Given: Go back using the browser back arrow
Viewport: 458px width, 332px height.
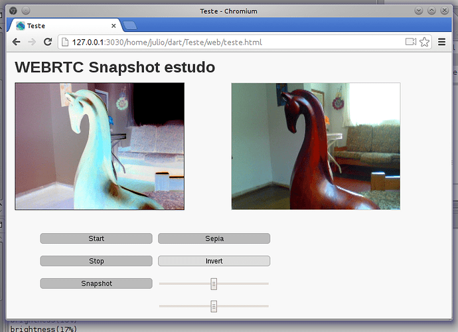Looking at the screenshot, I should tap(17, 42).
